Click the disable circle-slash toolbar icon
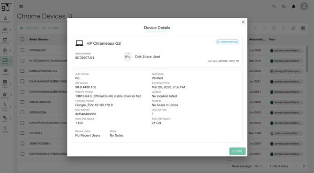The image size is (314, 173). coord(274,28)
